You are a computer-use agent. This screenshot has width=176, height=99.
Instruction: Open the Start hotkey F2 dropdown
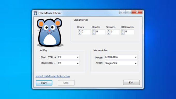[69, 57]
